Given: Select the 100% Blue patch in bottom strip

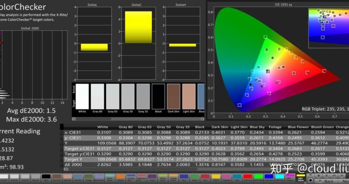Looking at the screenshot, I should pos(269,178).
